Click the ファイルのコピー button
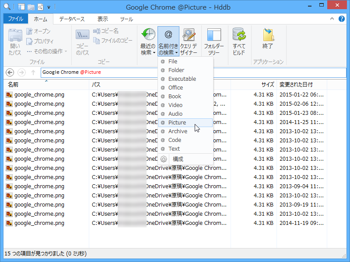The image size is (350, 262). point(112,41)
